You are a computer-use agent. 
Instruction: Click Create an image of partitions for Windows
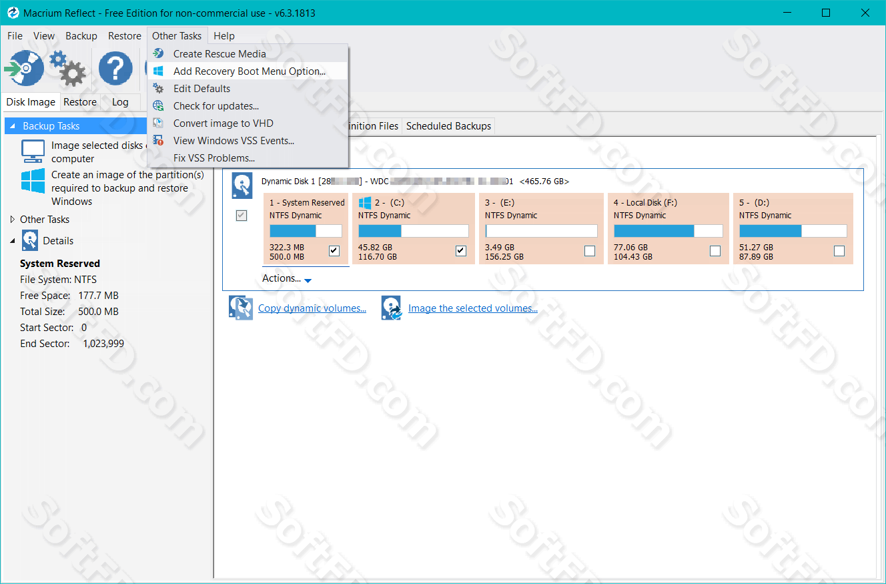tap(127, 188)
